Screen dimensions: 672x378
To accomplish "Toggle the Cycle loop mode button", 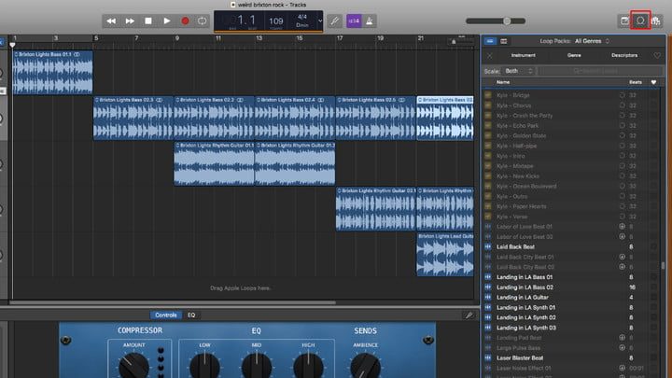I will tap(202, 20).
